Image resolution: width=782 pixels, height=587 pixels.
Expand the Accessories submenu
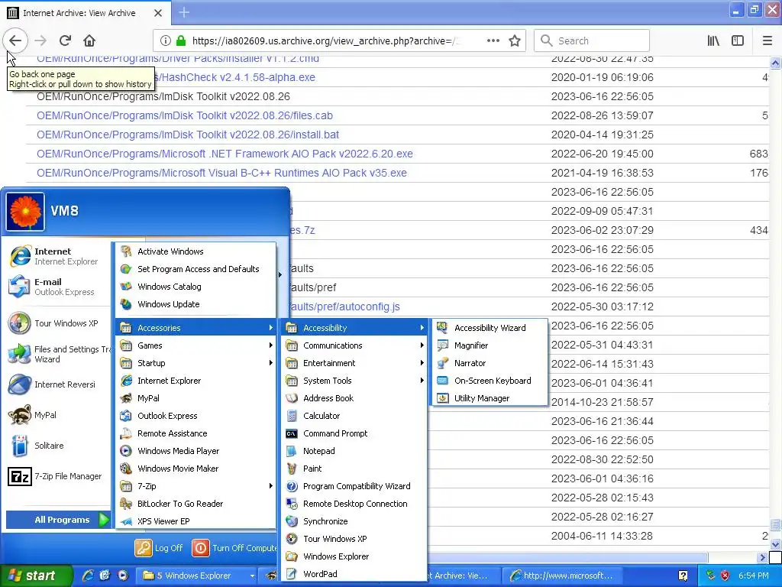(x=195, y=328)
